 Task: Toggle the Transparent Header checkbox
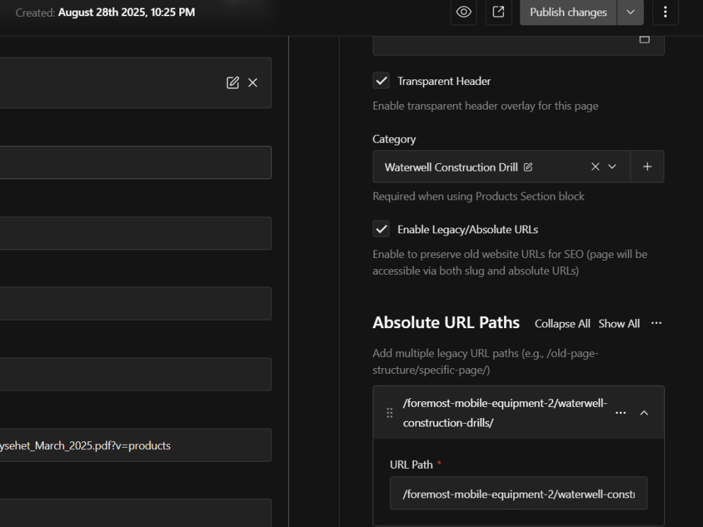click(x=381, y=81)
